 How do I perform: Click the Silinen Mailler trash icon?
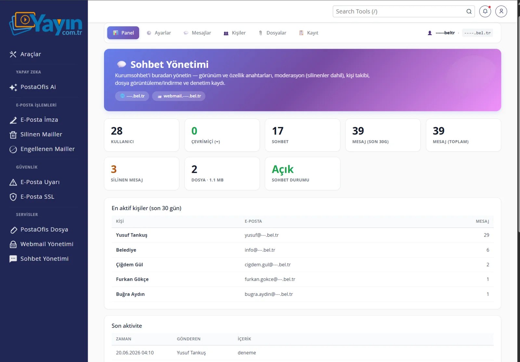(x=13, y=135)
